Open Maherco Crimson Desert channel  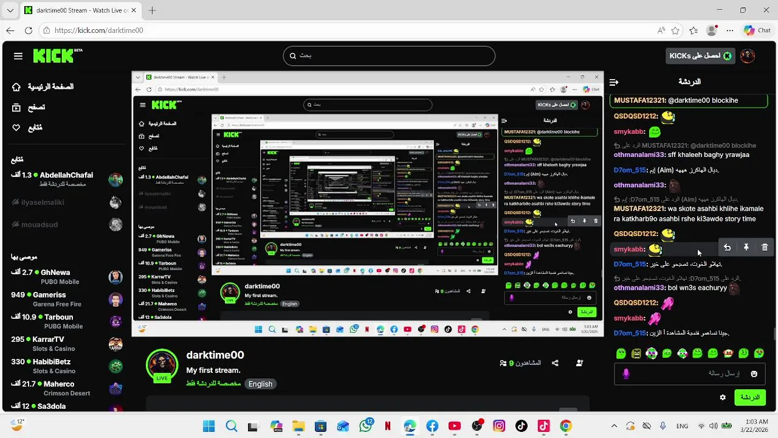[67, 388]
